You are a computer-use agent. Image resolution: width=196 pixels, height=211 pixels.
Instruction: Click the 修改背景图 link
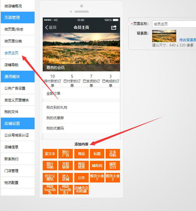[x=187, y=40]
